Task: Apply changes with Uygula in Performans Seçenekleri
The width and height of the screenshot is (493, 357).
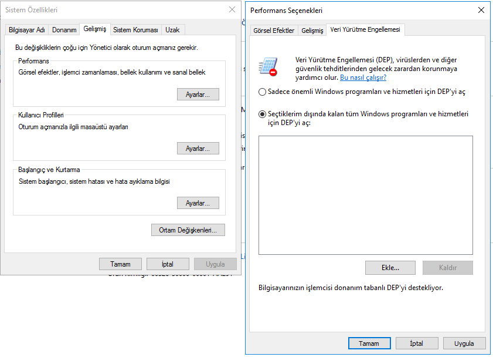Action: (x=464, y=343)
